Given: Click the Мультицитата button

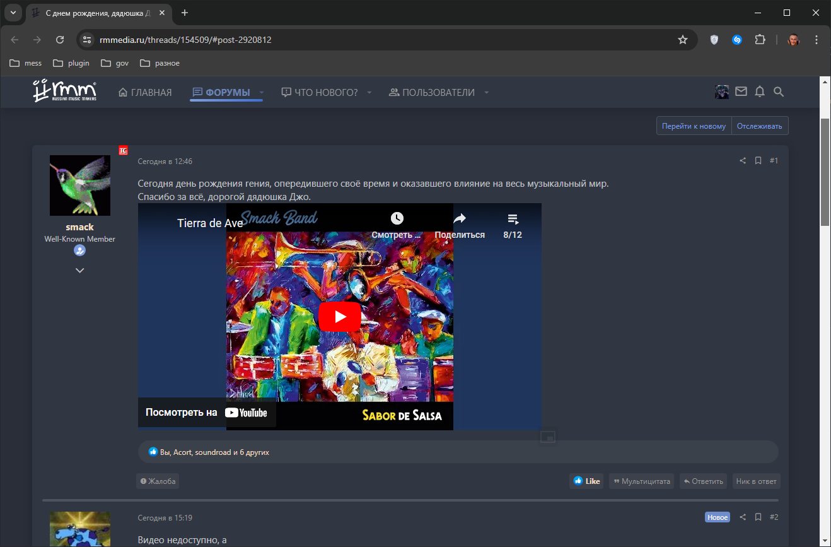Looking at the screenshot, I should click(641, 481).
